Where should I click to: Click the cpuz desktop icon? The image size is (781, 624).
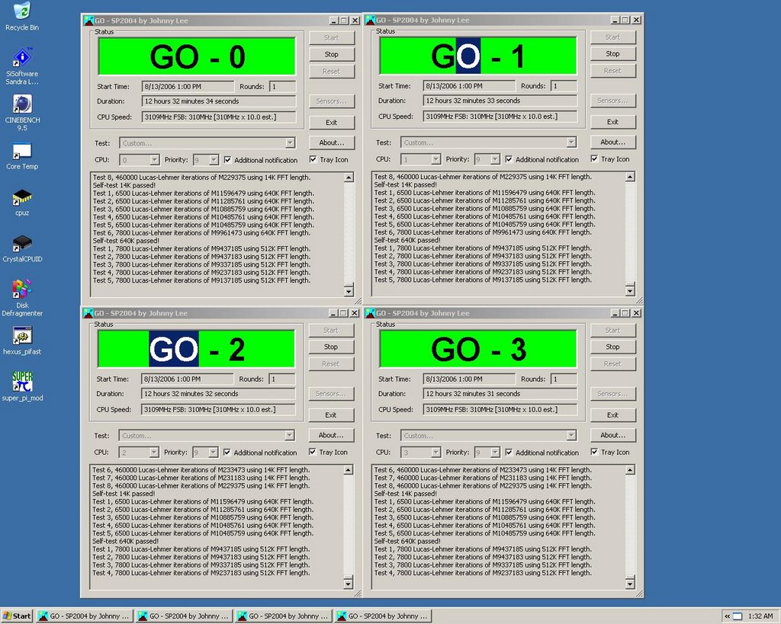(22, 202)
